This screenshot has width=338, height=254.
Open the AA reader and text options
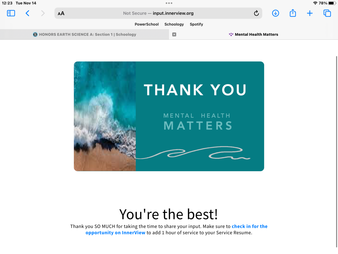pos(61,13)
